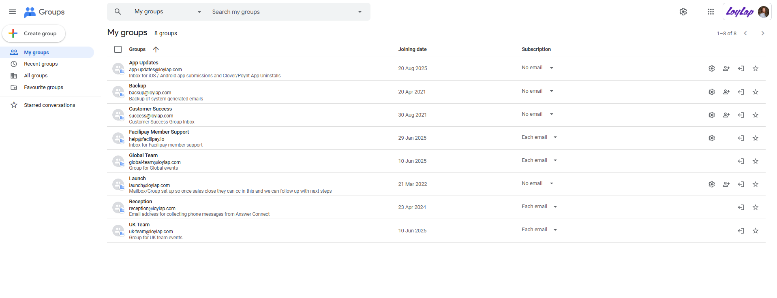The image size is (777, 298).
Task: Open Starred conversations in sidebar
Action: point(49,105)
